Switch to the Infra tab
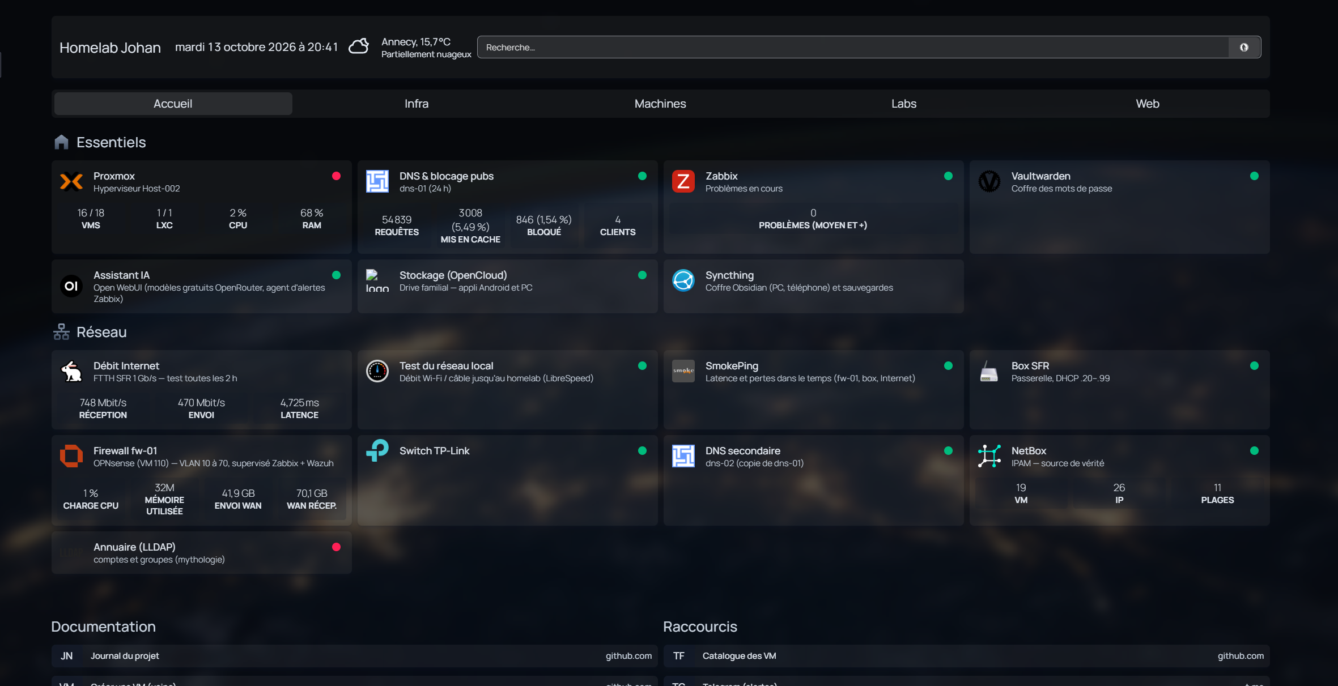Image resolution: width=1338 pixels, height=686 pixels. click(x=417, y=104)
